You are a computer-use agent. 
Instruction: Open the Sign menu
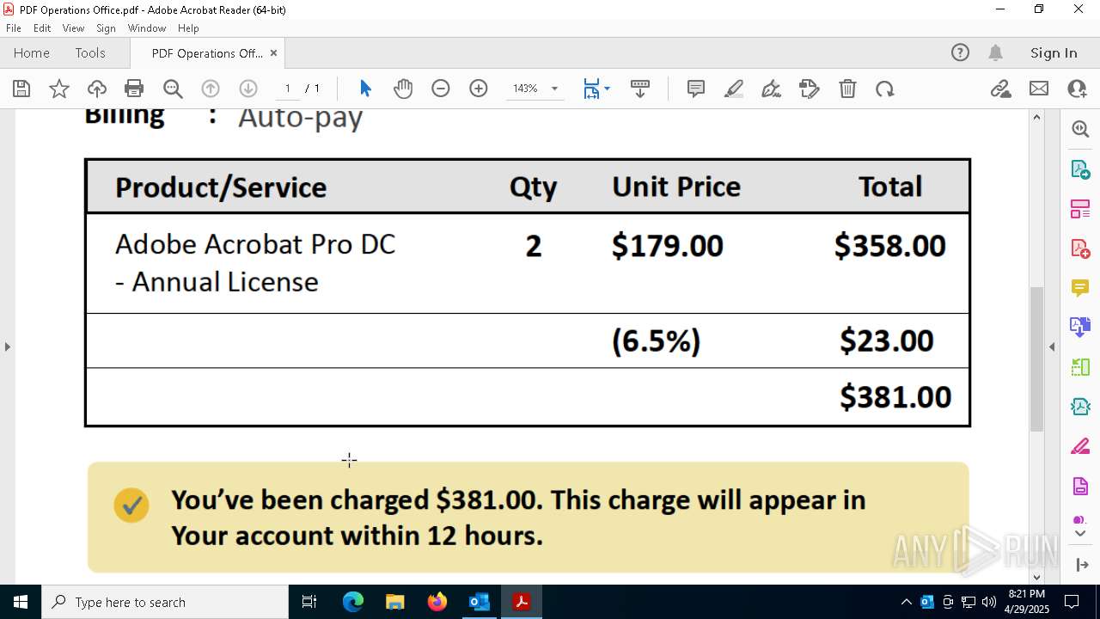click(106, 28)
